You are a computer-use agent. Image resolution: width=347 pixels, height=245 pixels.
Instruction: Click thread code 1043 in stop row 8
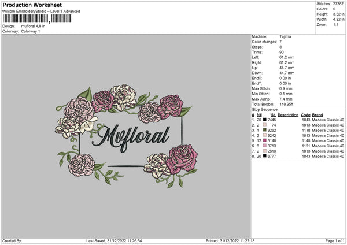pos(306,157)
